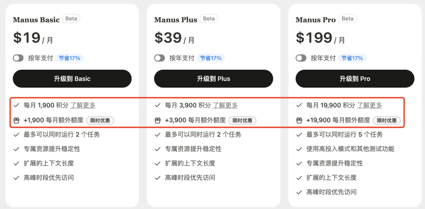This screenshot has height=209, width=425.
Task: Click the 升级到 Pro button
Action: point(355,79)
